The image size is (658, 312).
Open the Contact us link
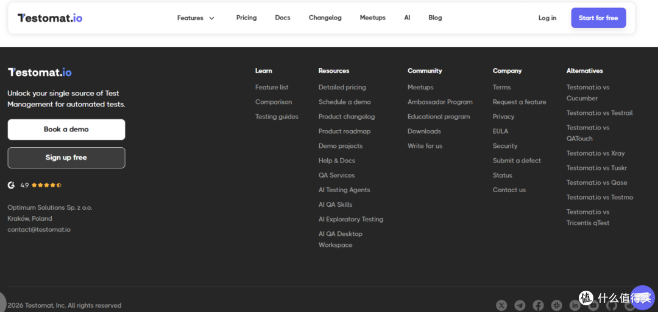(x=509, y=190)
